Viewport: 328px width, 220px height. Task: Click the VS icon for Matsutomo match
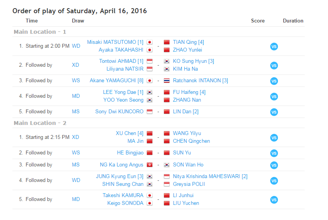coord(274,46)
